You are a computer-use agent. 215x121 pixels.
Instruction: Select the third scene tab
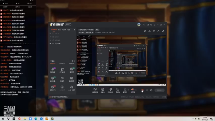pos(64,30)
